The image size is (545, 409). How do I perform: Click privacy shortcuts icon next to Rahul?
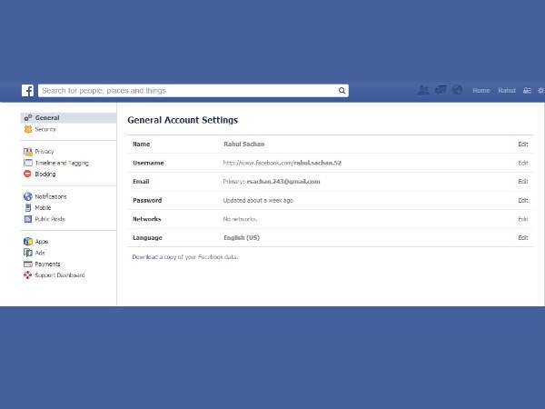point(527,90)
